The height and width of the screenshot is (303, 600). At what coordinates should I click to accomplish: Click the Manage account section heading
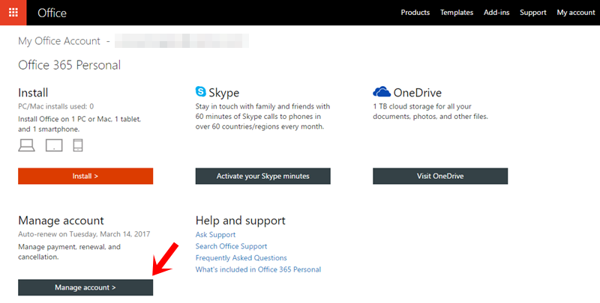click(x=61, y=220)
